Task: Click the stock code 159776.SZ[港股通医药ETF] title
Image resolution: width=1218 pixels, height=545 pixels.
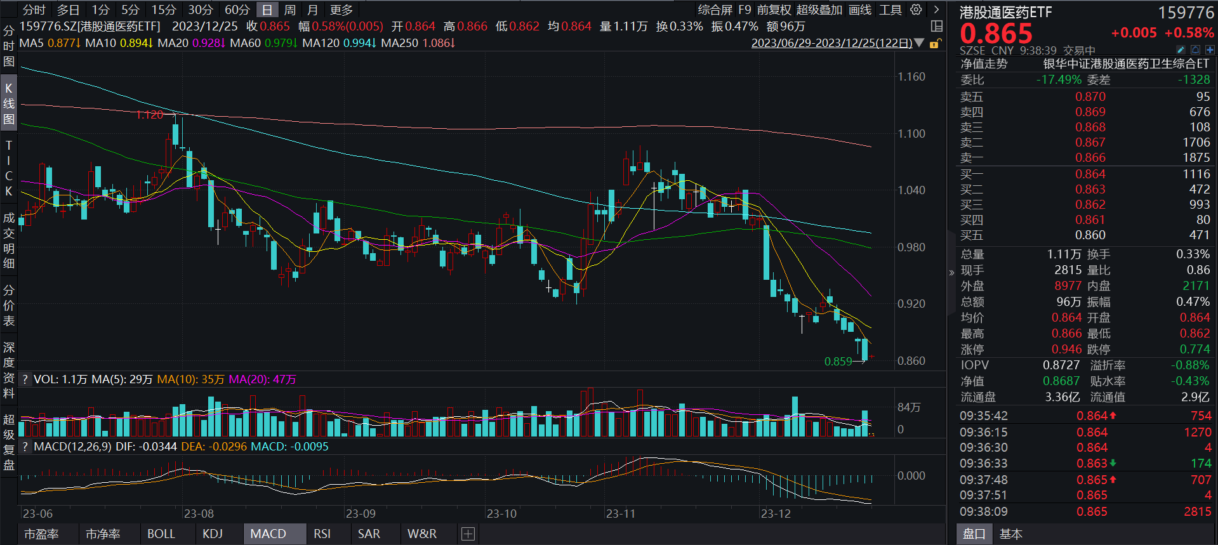Action: click(89, 26)
